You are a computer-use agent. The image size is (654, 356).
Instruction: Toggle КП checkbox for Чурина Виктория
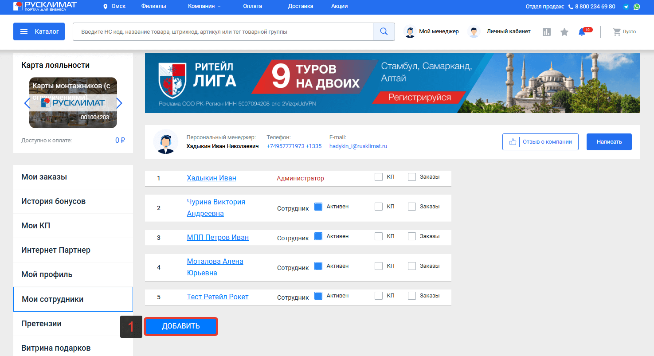379,207
